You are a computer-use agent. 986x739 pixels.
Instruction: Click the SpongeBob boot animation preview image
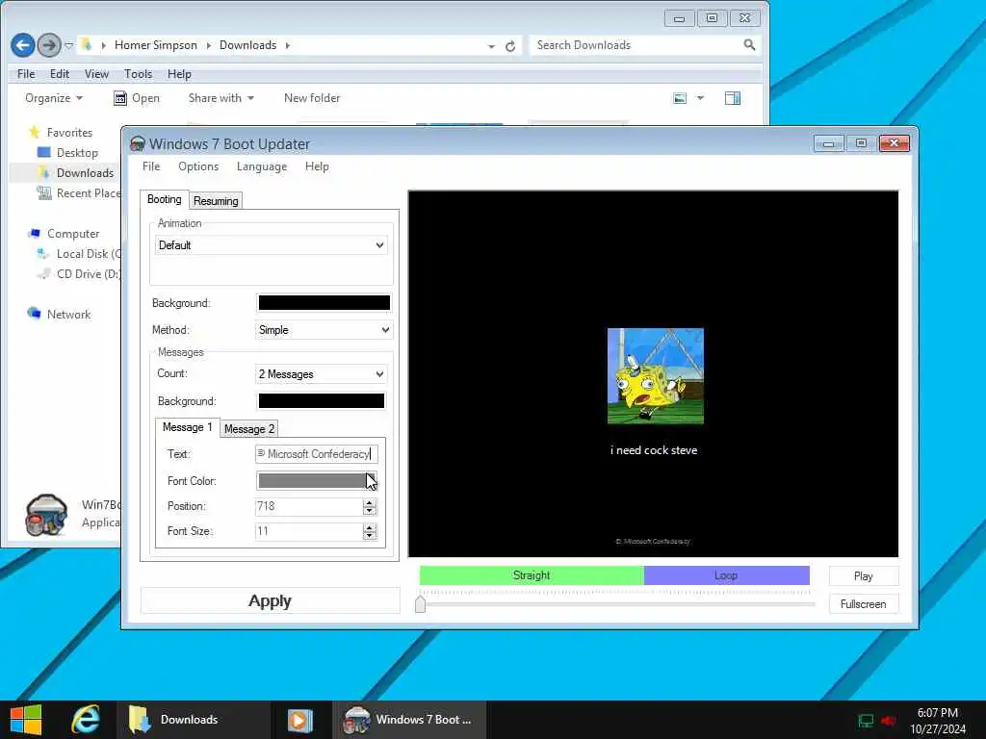(655, 376)
